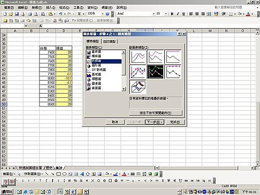Click the font color swatch in formatting toolbar
Viewport: 260px width, 195px height.
tap(248, 14)
